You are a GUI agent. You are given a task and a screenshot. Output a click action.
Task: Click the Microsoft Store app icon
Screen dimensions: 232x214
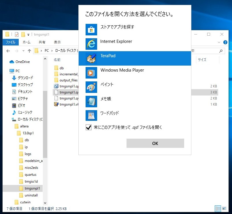(x=91, y=30)
